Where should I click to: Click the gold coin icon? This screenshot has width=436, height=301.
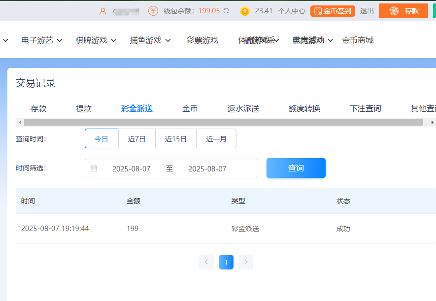pyautogui.click(x=245, y=11)
